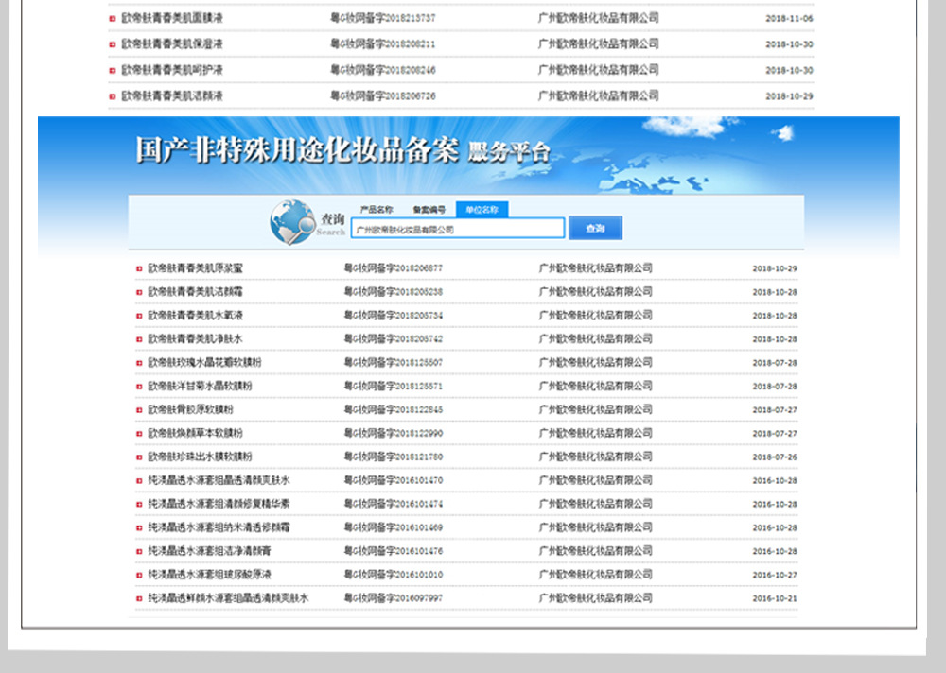Select record number 粤G妆网备字2018208211
The width and height of the screenshot is (946, 673).
click(x=382, y=44)
